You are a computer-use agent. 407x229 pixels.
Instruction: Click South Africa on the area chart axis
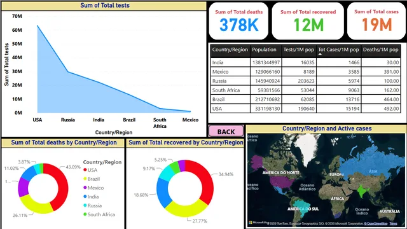click(x=160, y=123)
